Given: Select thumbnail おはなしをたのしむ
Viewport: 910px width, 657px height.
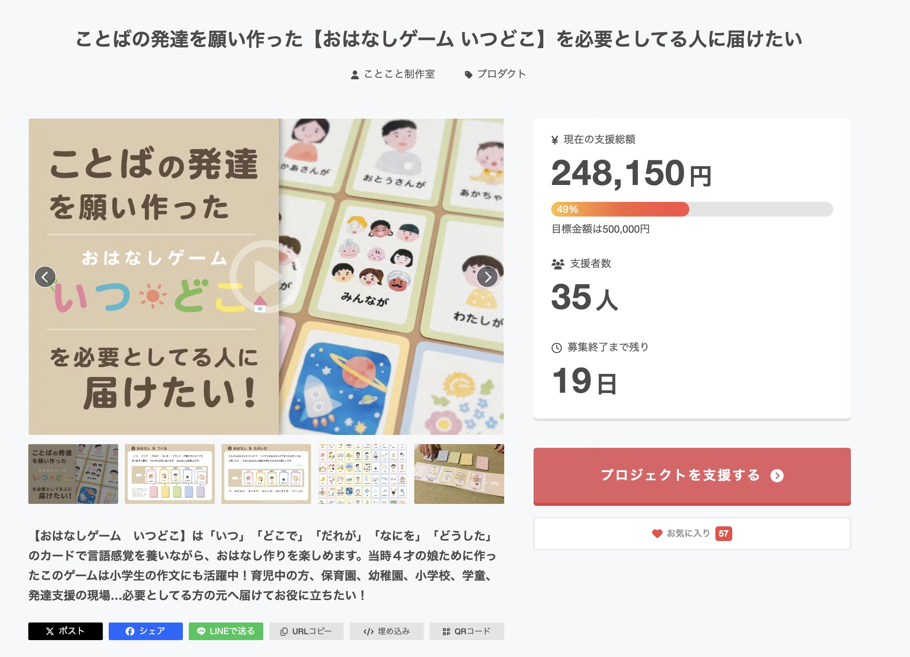Looking at the screenshot, I should 266,474.
